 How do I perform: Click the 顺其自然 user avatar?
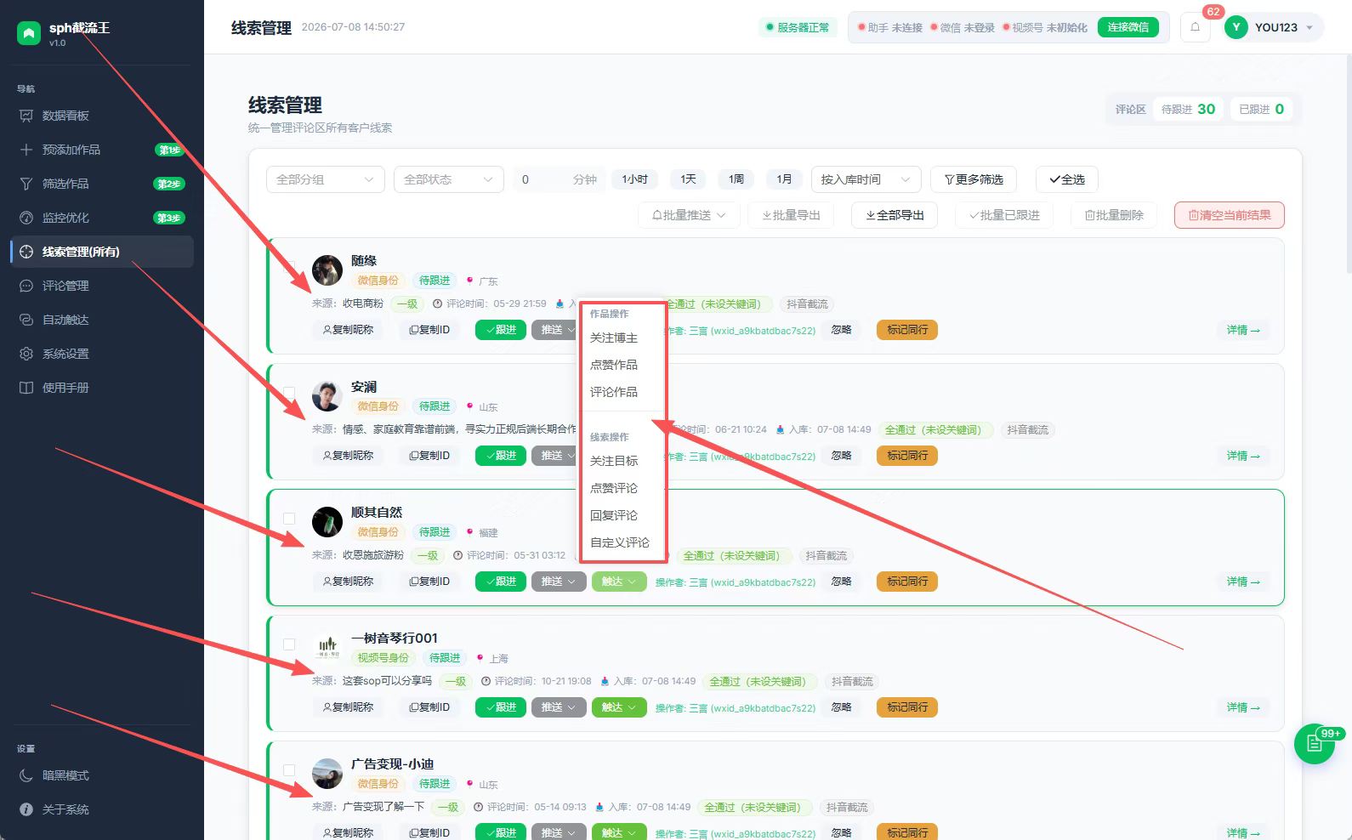pyautogui.click(x=327, y=522)
